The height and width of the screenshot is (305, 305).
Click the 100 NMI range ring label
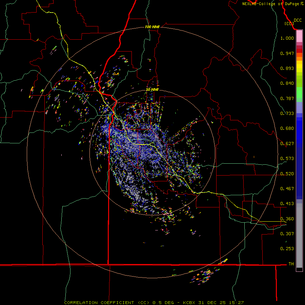[x=152, y=27]
